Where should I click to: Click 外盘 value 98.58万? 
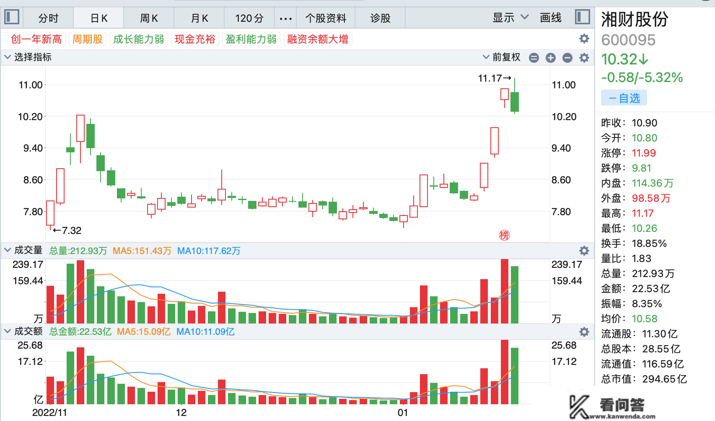pos(651,198)
